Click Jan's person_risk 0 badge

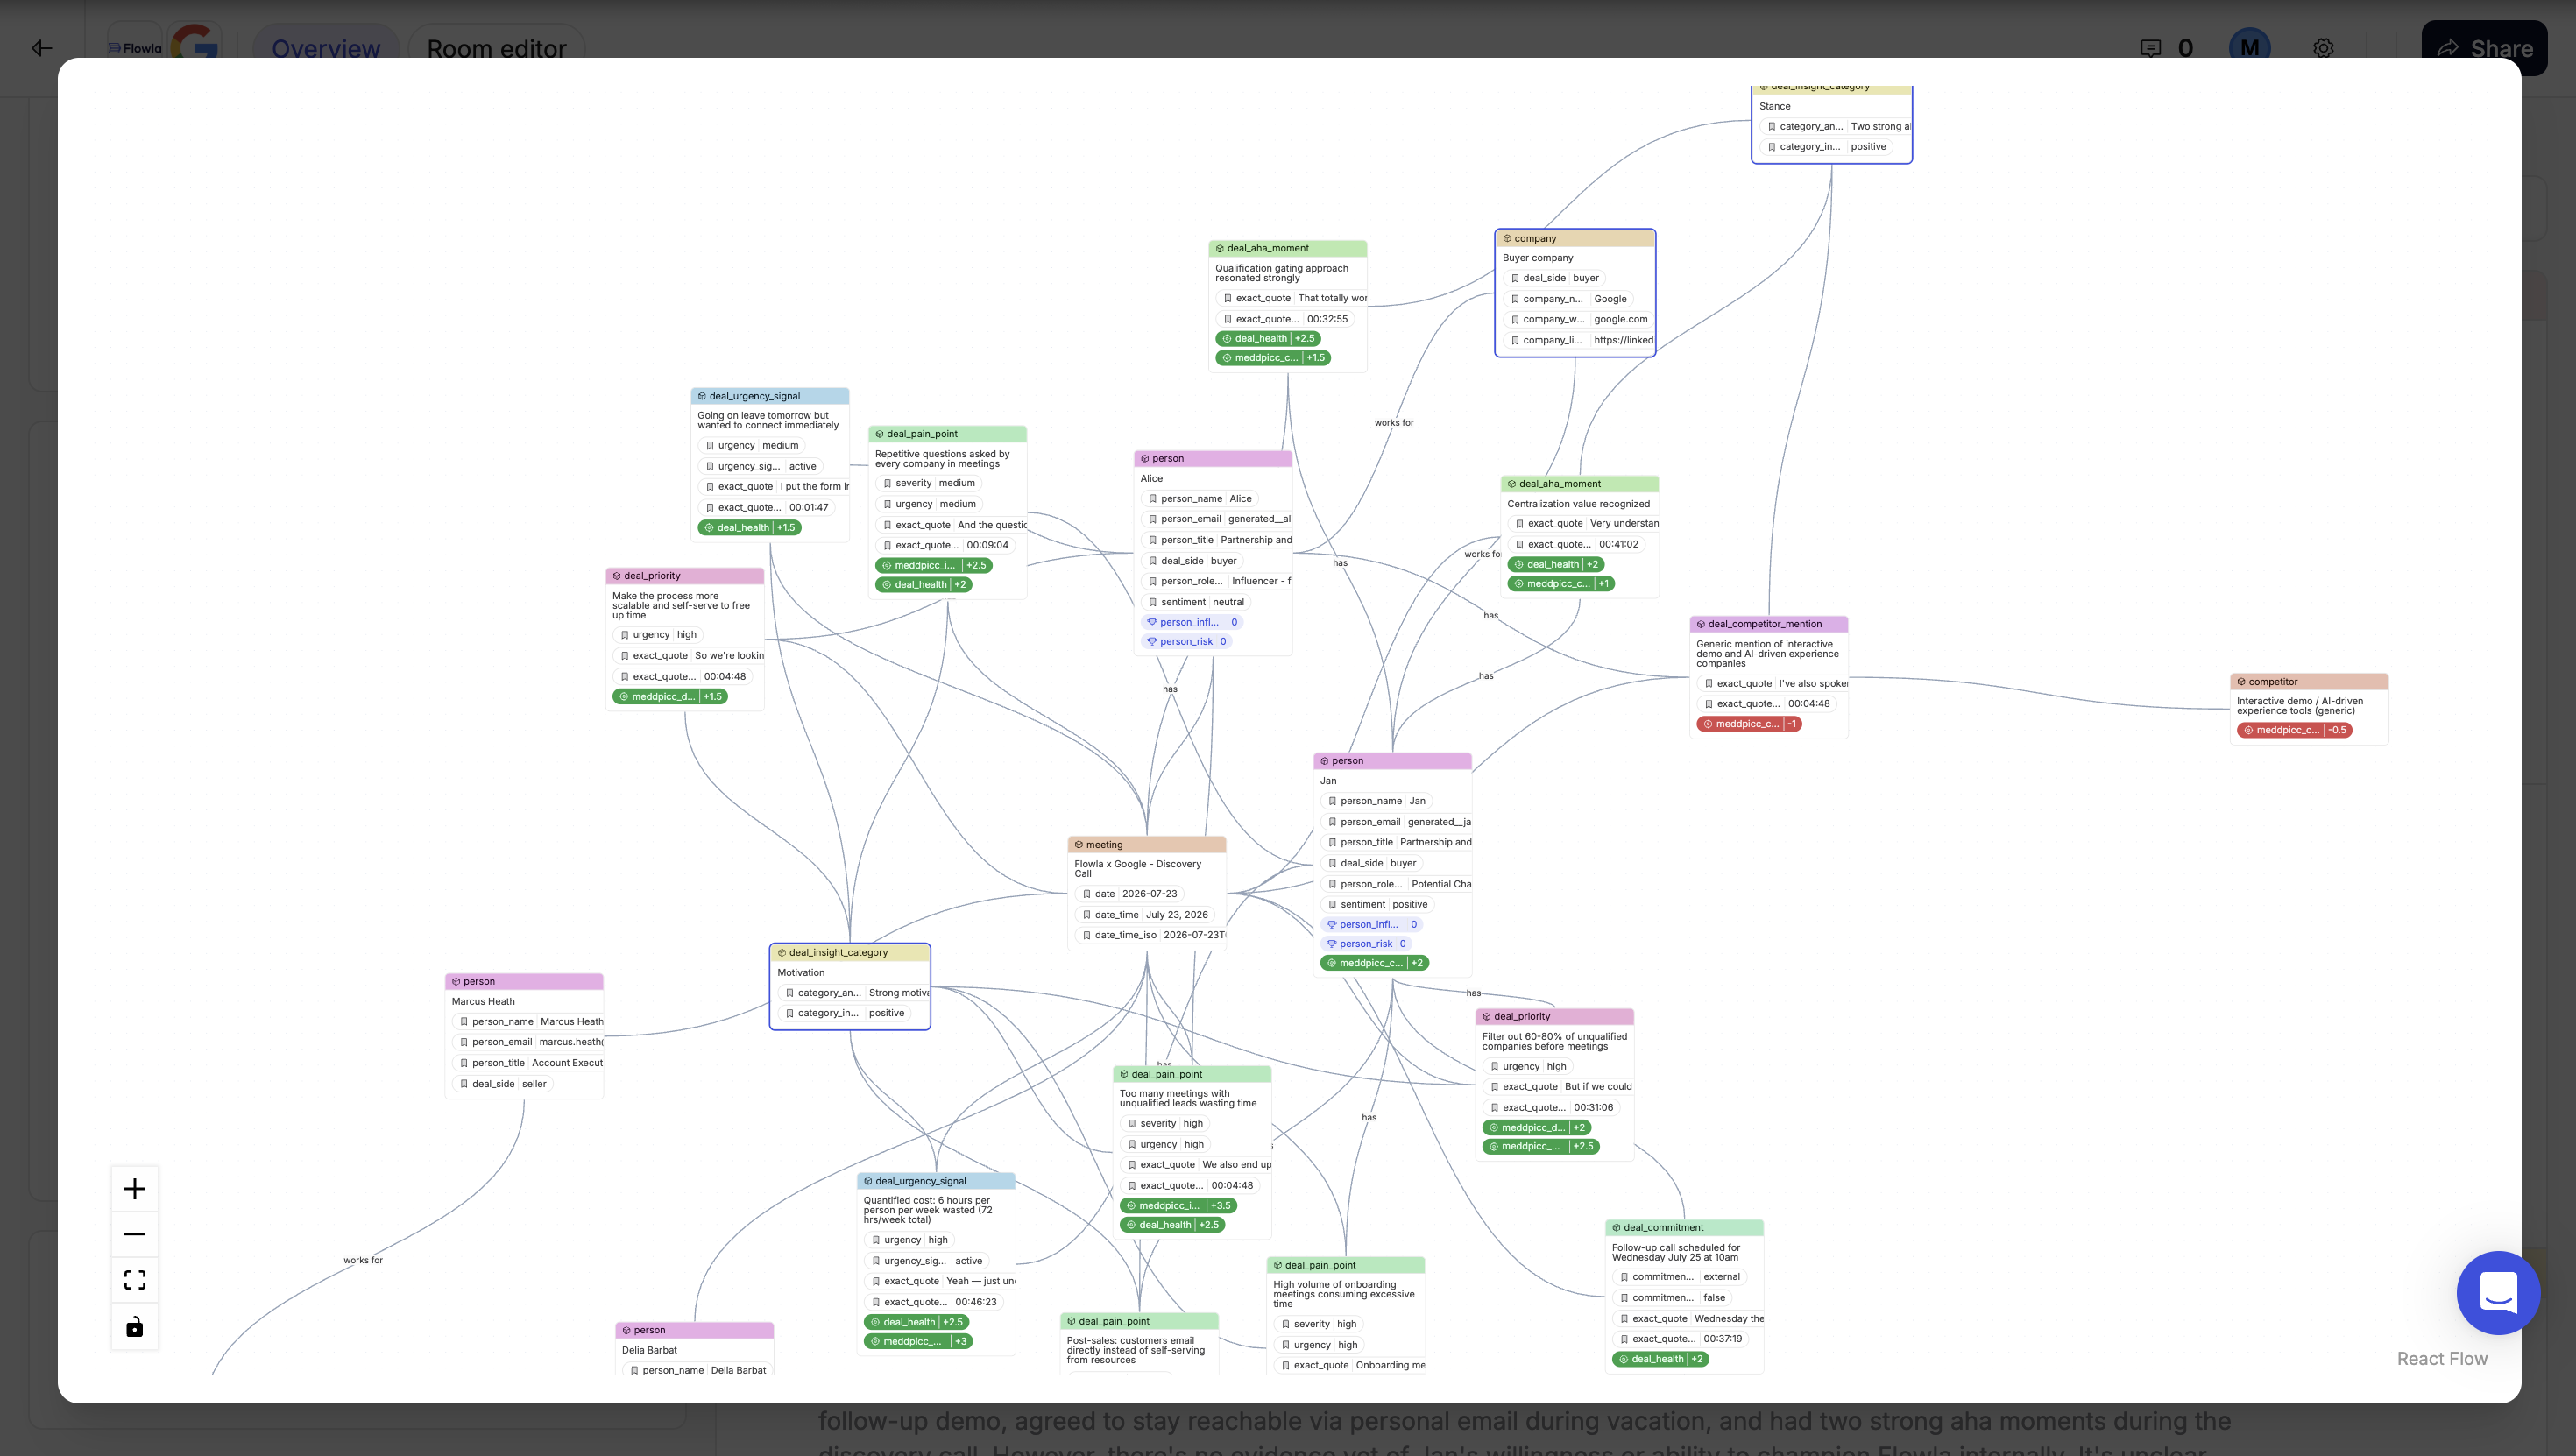1366,944
